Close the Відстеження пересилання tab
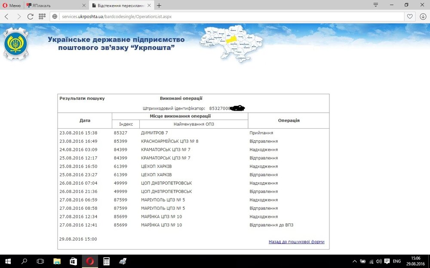Image resolution: width=430 pixels, height=268 pixels. (x=149, y=6)
